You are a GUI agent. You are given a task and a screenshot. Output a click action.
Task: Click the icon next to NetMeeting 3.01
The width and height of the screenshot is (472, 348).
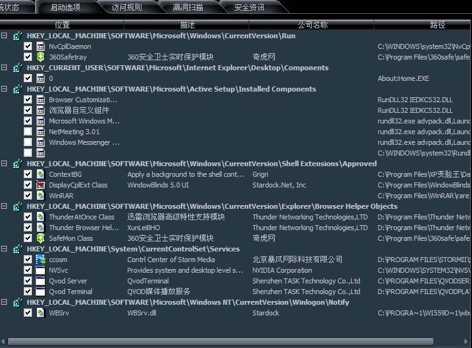[x=40, y=132]
